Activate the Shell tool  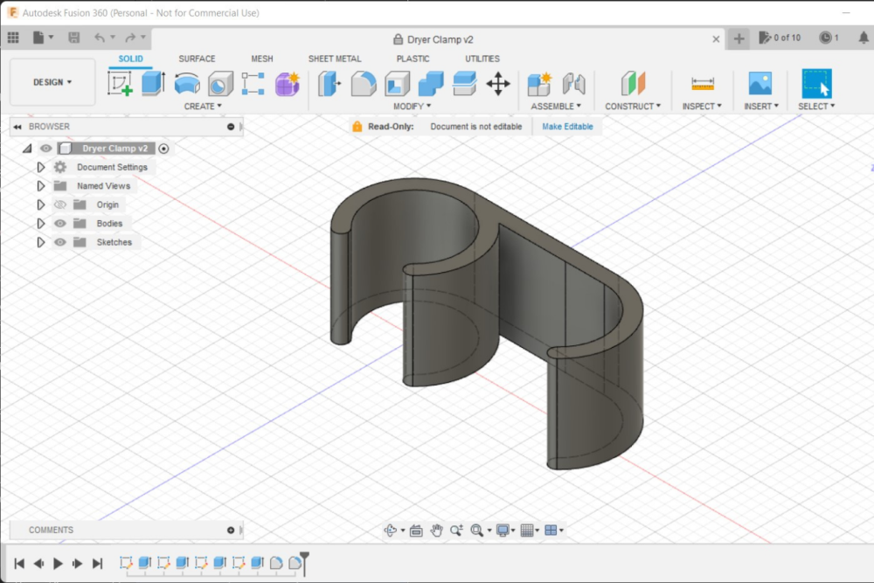[x=397, y=84]
